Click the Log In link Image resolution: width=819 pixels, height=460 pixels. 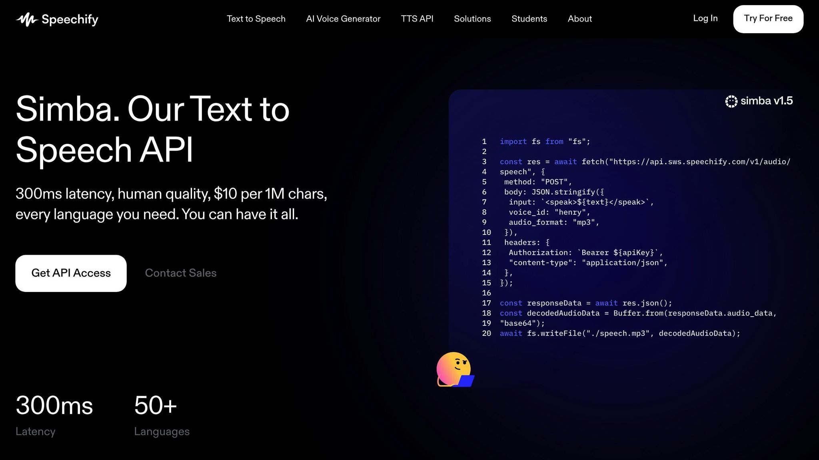click(705, 18)
